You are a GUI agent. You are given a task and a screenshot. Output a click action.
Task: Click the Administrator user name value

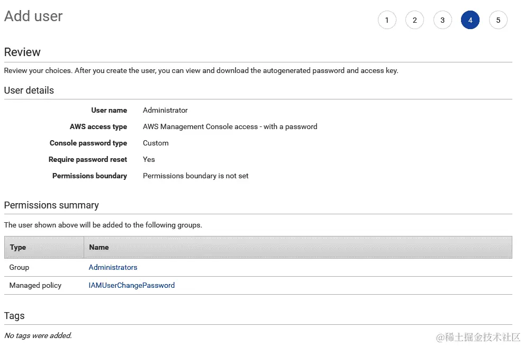point(165,110)
